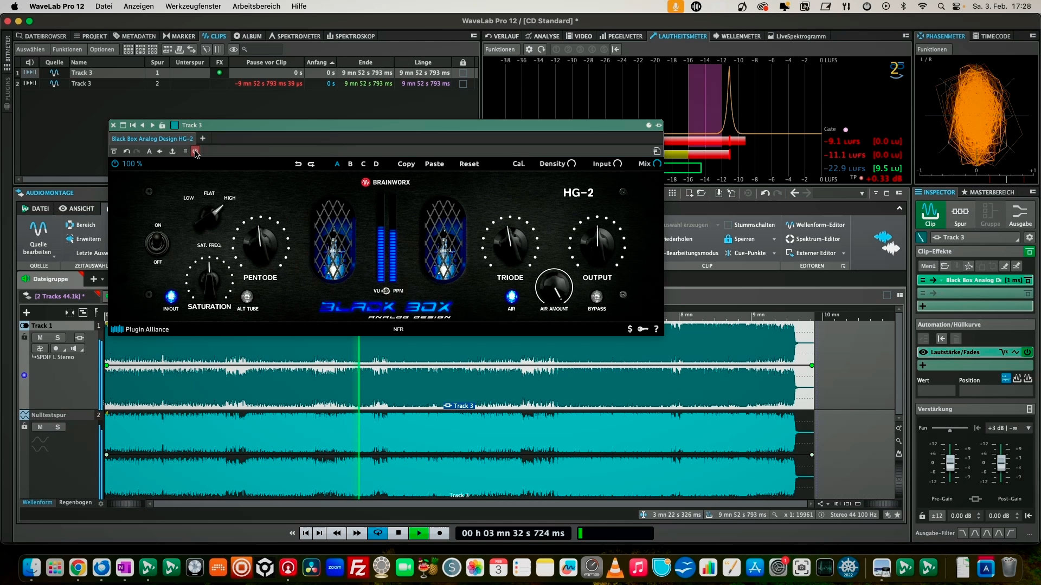Click the Pan slider in Verstärkung
This screenshot has width=1041, height=585.
click(949, 428)
